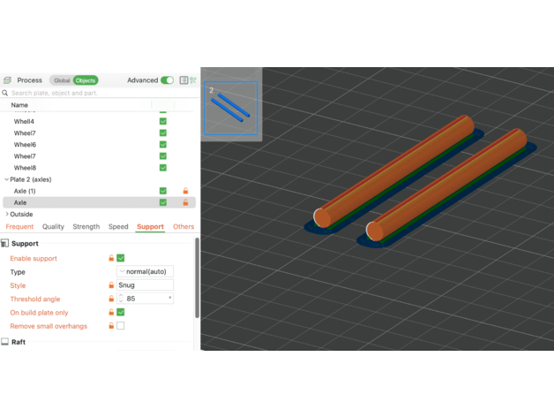554x417 pixels.
Task: Reset Enable support via its lock icon
Action: coord(110,258)
